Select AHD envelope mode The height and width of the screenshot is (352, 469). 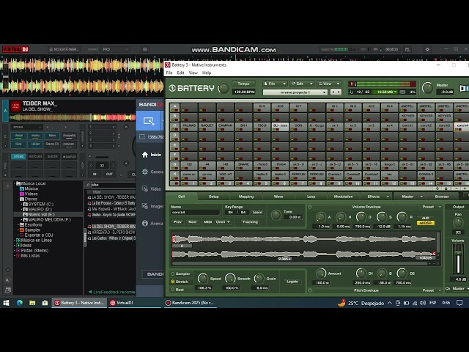tap(425, 219)
